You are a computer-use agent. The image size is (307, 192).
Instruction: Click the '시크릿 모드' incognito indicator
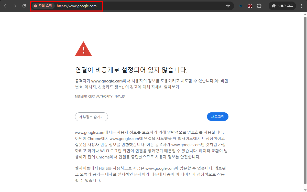(x=282, y=6)
